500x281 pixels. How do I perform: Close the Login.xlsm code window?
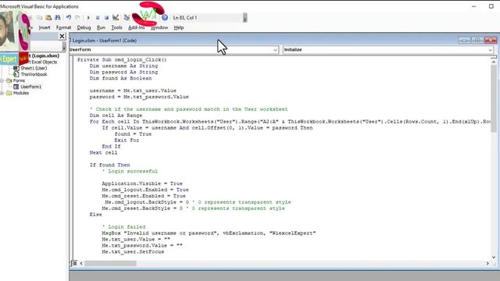point(491,41)
